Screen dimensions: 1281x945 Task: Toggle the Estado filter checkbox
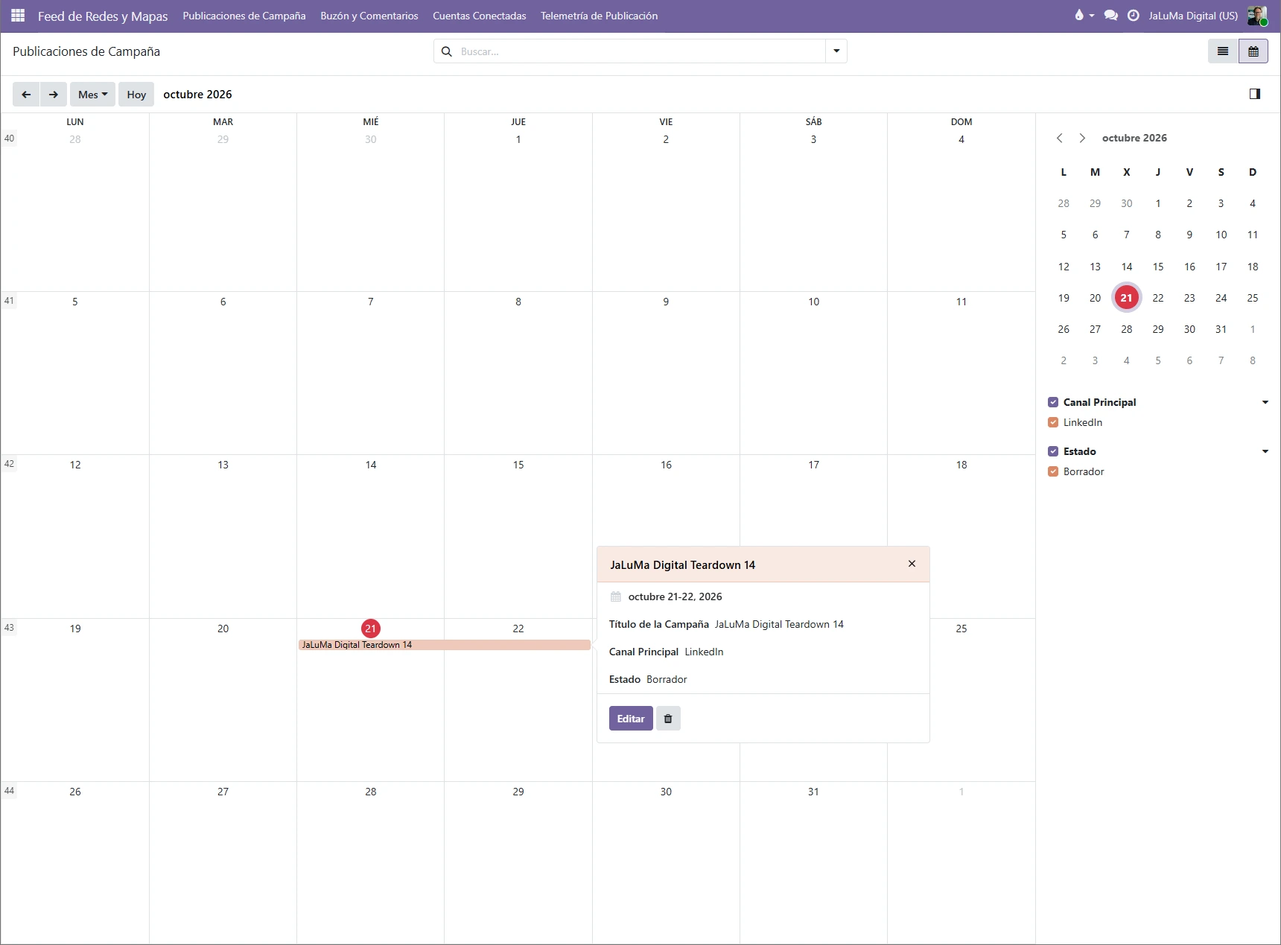click(x=1053, y=451)
